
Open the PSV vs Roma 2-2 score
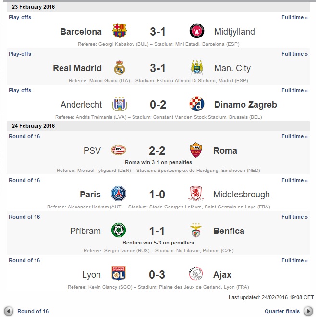coord(158,151)
